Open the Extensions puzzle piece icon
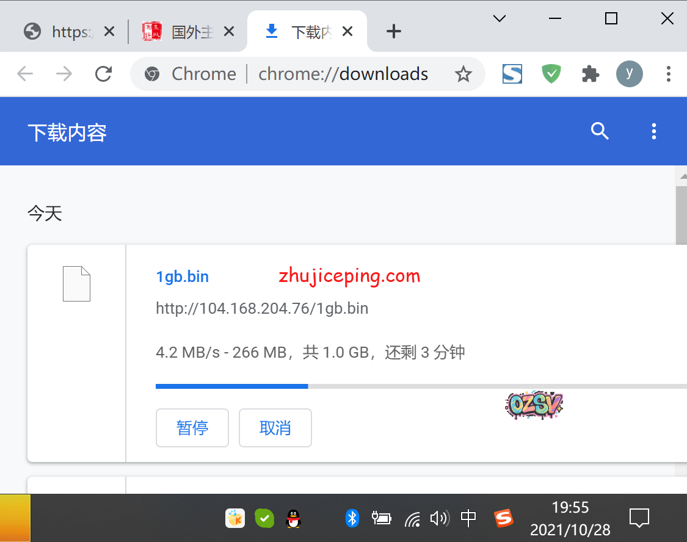This screenshot has width=687, height=542. [x=590, y=74]
